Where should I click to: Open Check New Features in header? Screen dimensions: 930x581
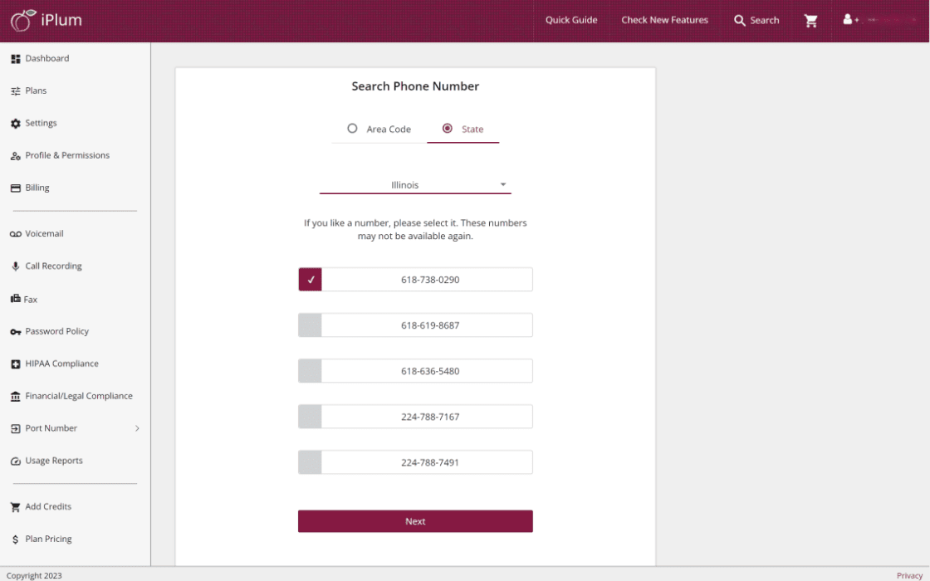pos(664,20)
